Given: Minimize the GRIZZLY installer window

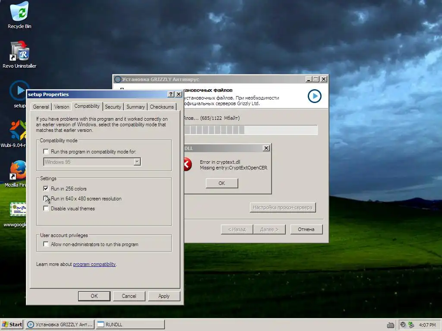Looking at the screenshot, I should tap(309, 79).
